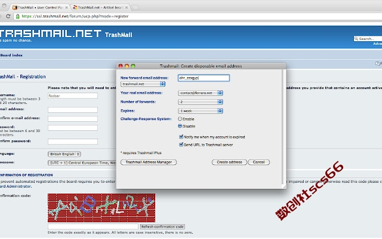Click the Refresh confirmation code button
382x239 pixels.
162,227
